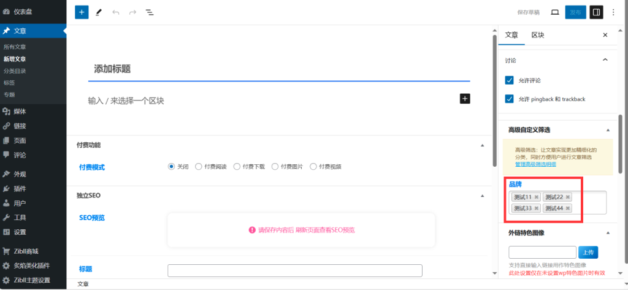Screen dimensions: 628x290
Task: Open 新增文章 submenu
Action: [x=15, y=59]
